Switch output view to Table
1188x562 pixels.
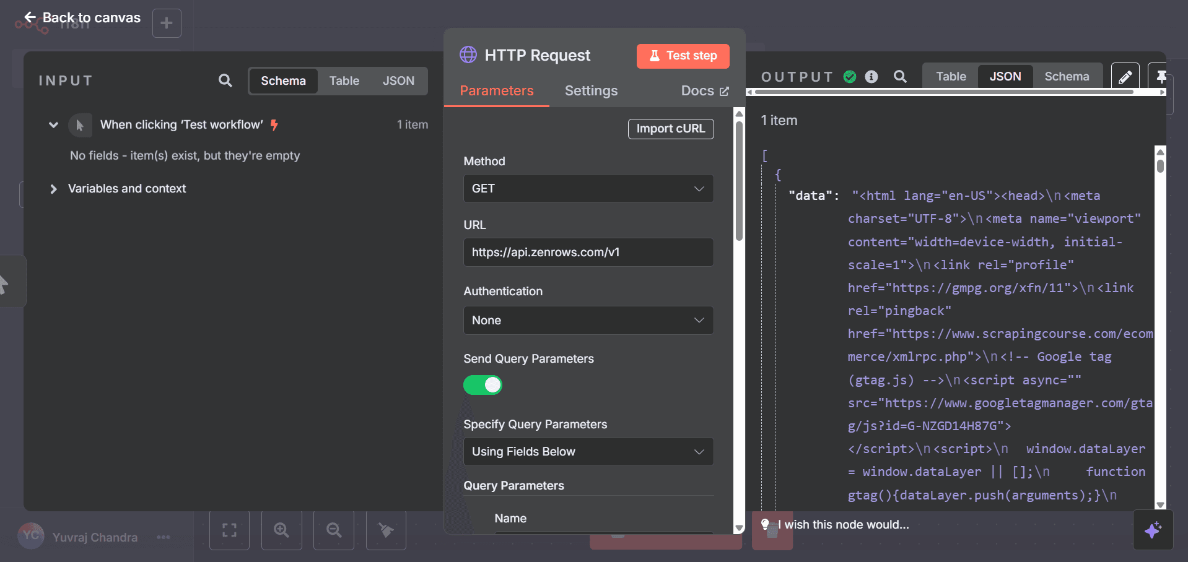coord(951,76)
